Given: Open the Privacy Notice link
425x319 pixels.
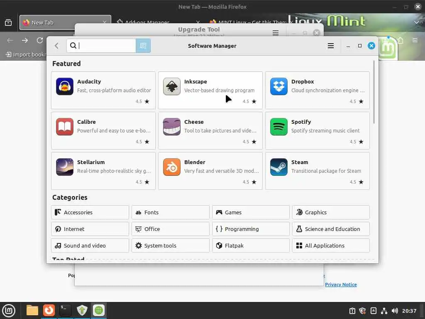Looking at the screenshot, I should [341, 284].
